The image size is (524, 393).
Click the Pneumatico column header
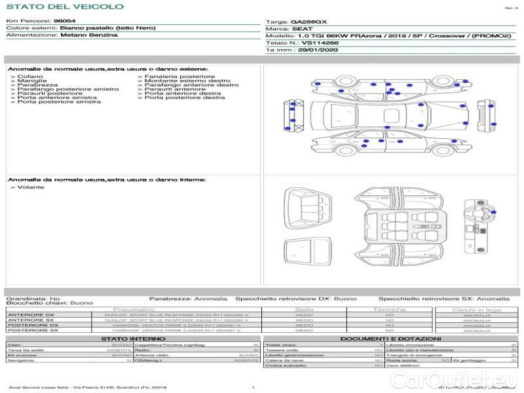click(134, 309)
